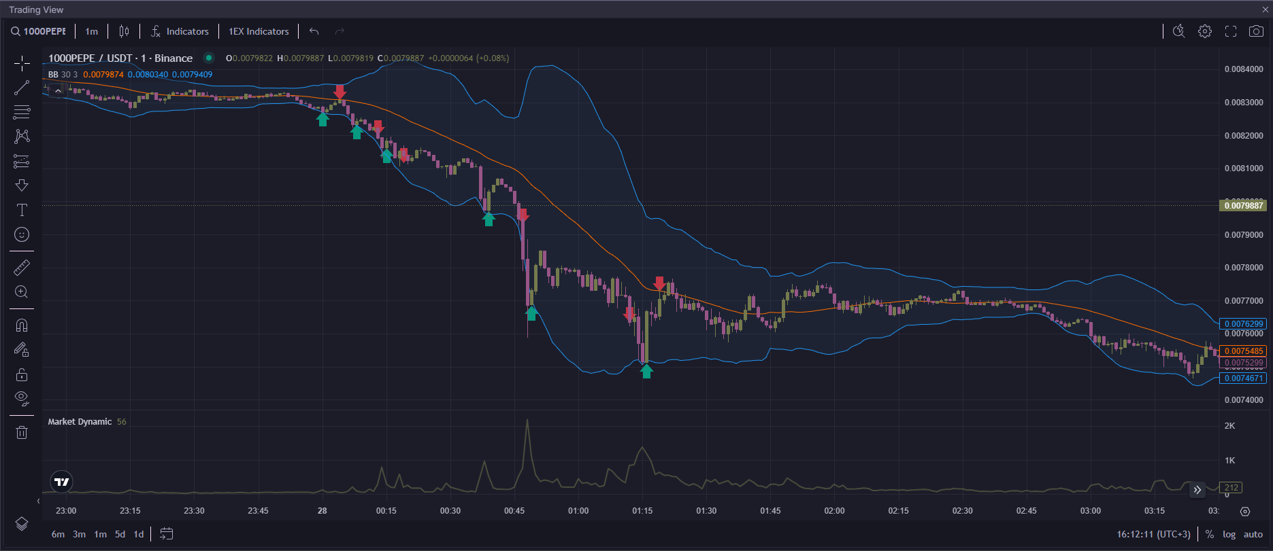Take a chart snapshot with camera icon
Viewport: 1273px width, 551px height.
[1256, 31]
